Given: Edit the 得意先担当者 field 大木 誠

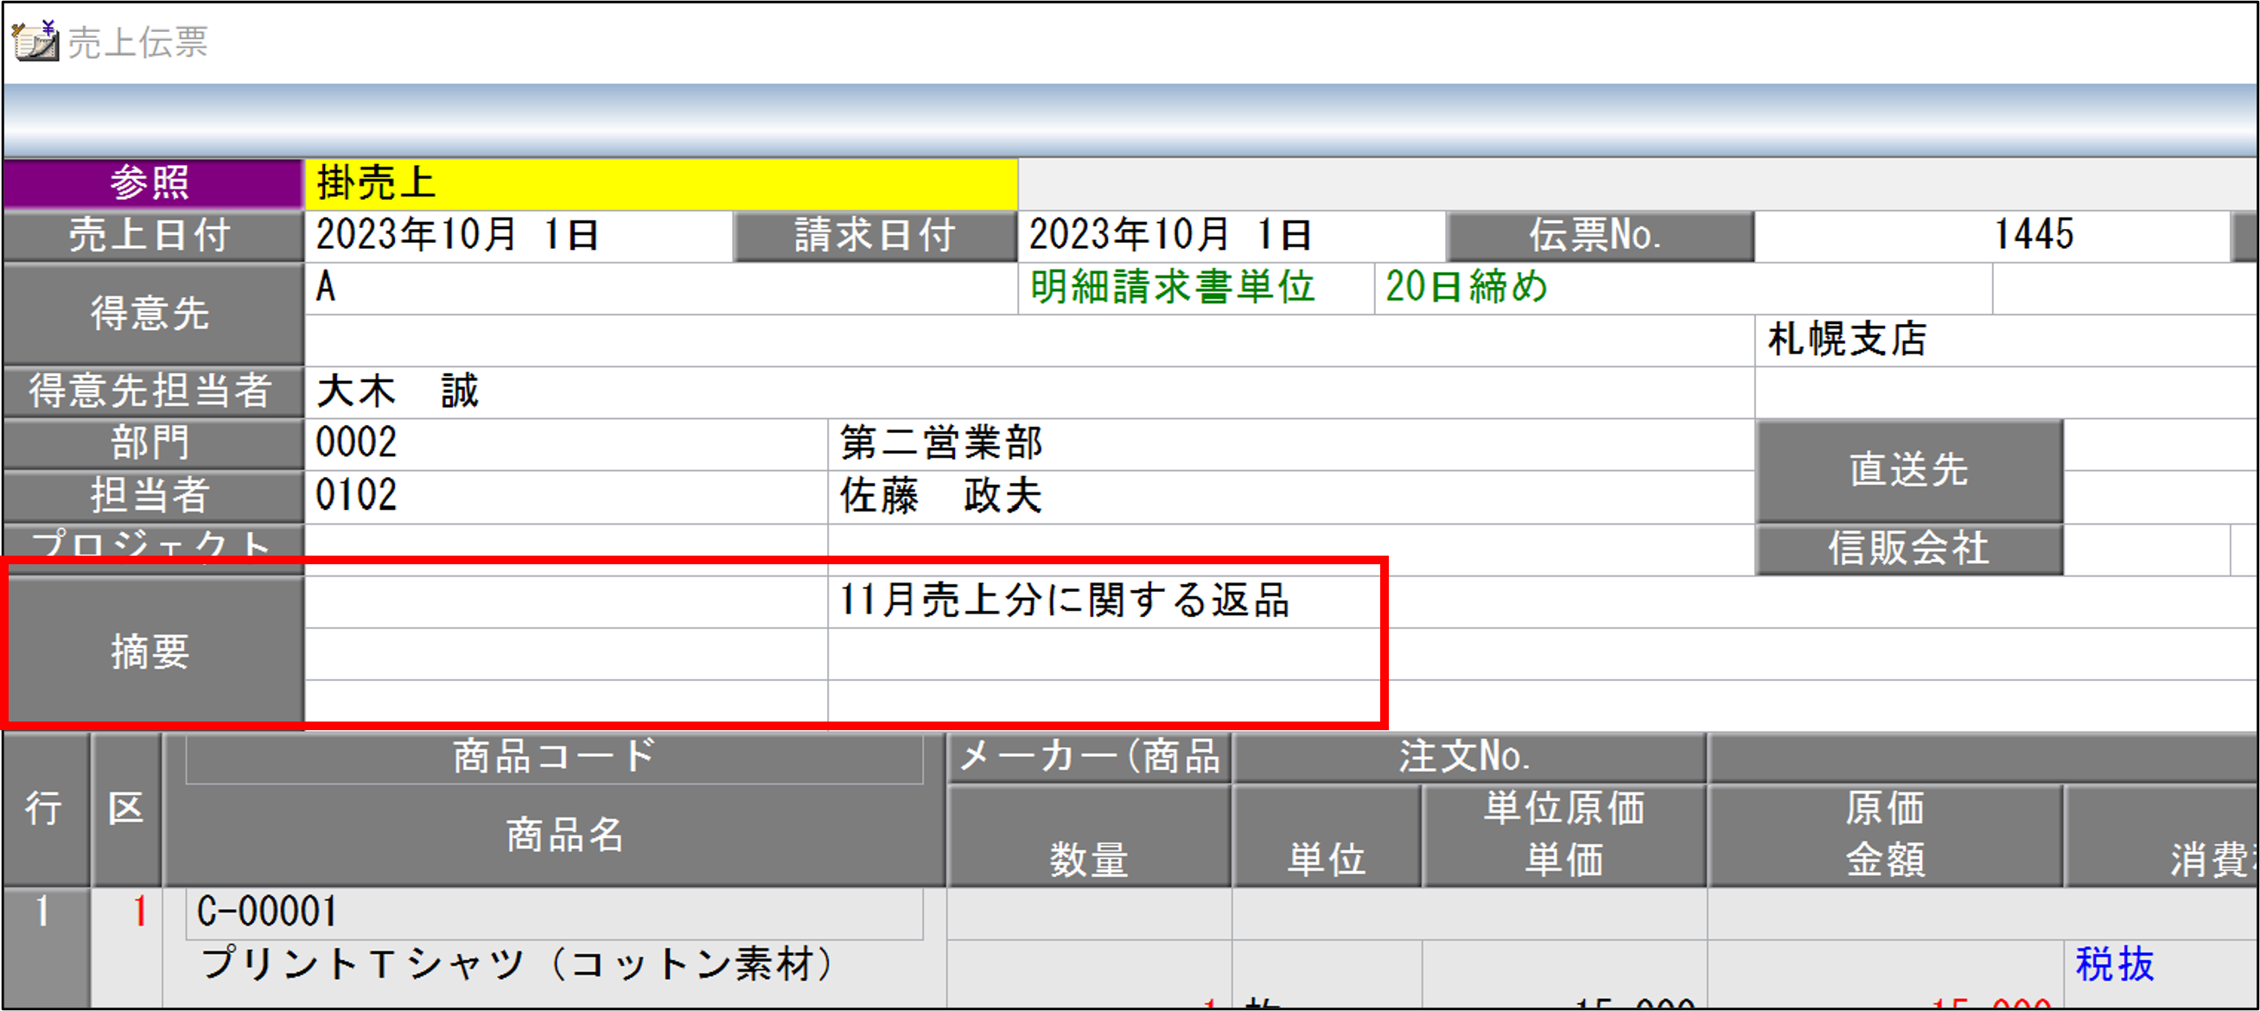Looking at the screenshot, I should pyautogui.click(x=1029, y=391).
